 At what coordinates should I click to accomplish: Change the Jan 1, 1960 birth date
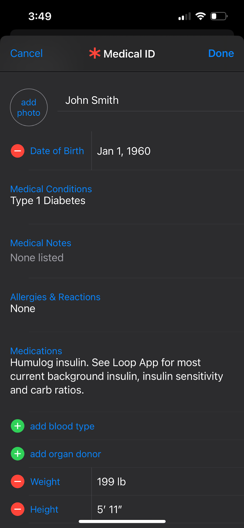(x=124, y=151)
